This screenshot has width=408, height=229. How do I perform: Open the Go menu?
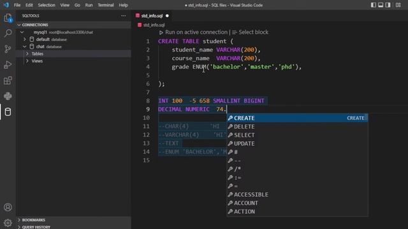(x=77, y=5)
